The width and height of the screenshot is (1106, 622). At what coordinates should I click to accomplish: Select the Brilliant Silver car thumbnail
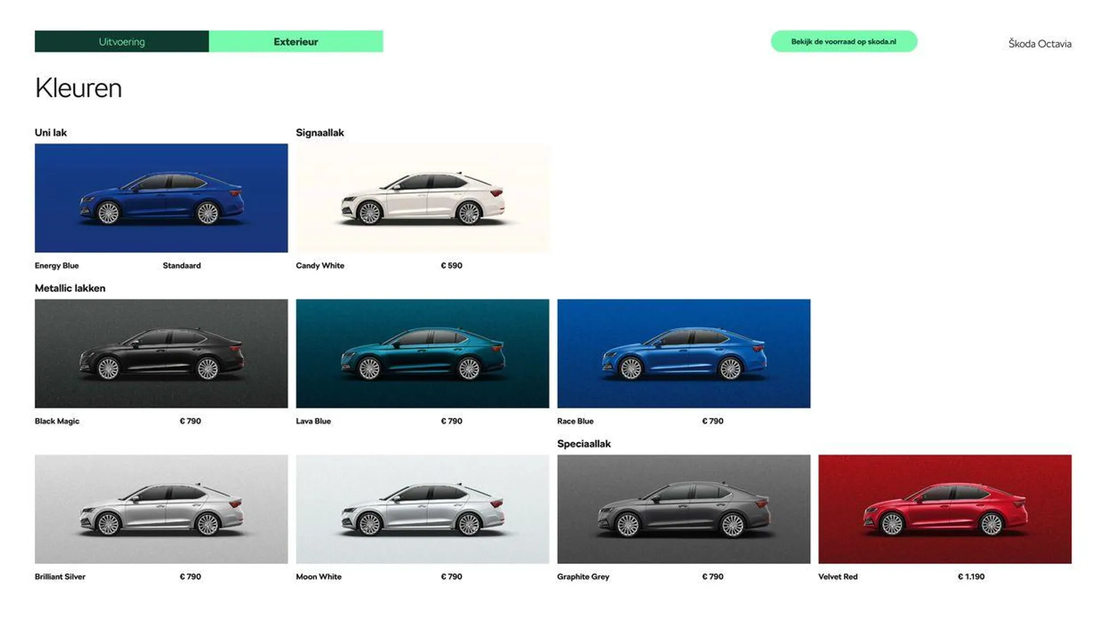click(x=161, y=509)
